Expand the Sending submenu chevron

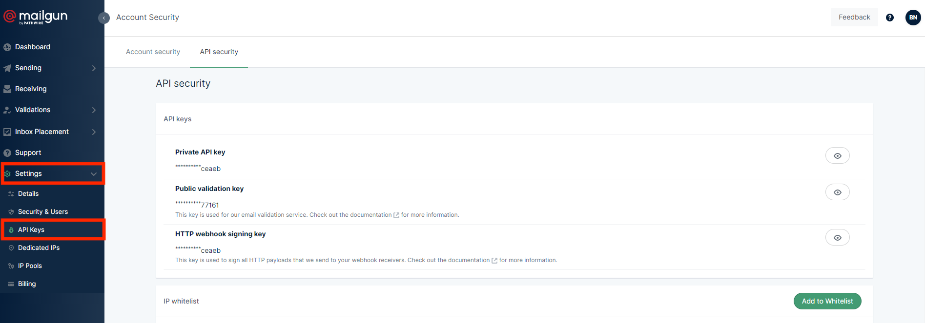click(94, 68)
